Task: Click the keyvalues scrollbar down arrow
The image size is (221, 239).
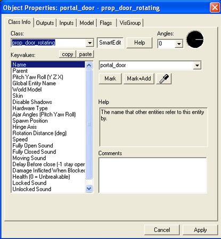Action: pos(89,188)
